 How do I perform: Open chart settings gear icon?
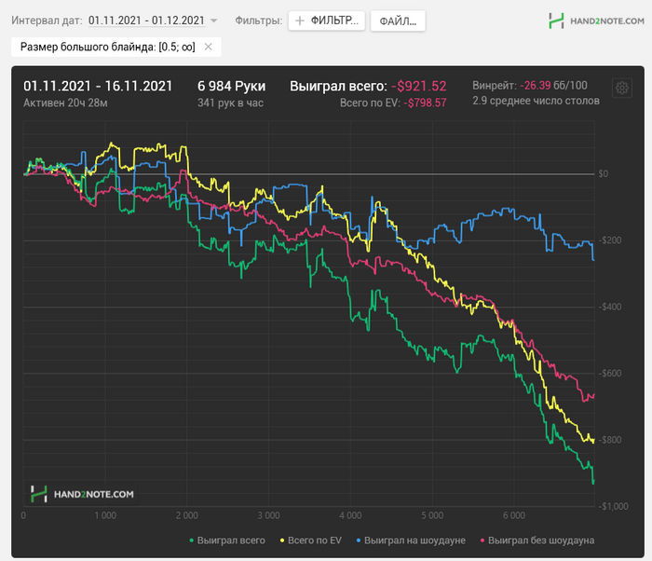[622, 88]
